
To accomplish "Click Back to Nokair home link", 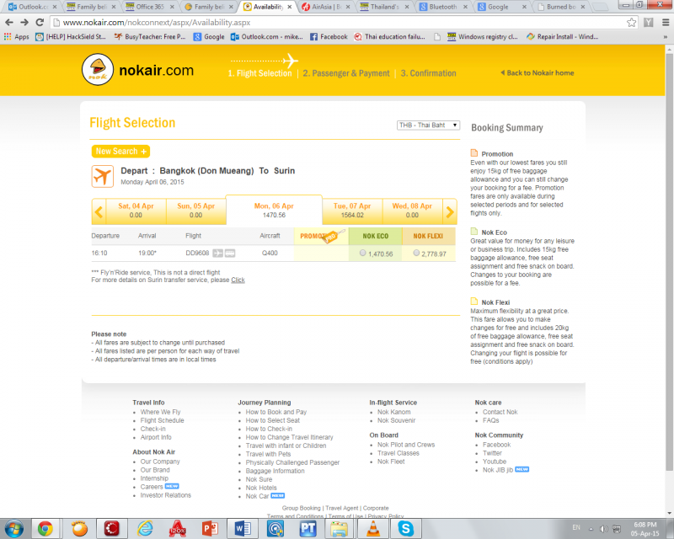I will coord(538,72).
